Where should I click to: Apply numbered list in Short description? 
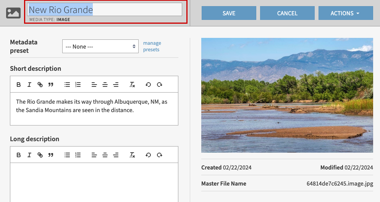pyautogui.click(x=78, y=85)
